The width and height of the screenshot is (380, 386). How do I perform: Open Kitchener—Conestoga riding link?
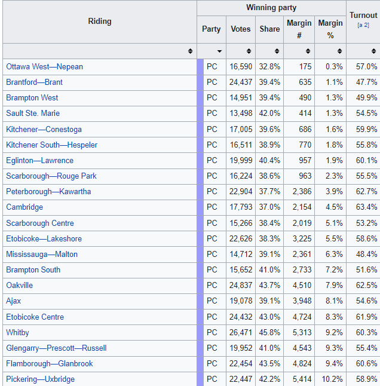tap(44, 129)
